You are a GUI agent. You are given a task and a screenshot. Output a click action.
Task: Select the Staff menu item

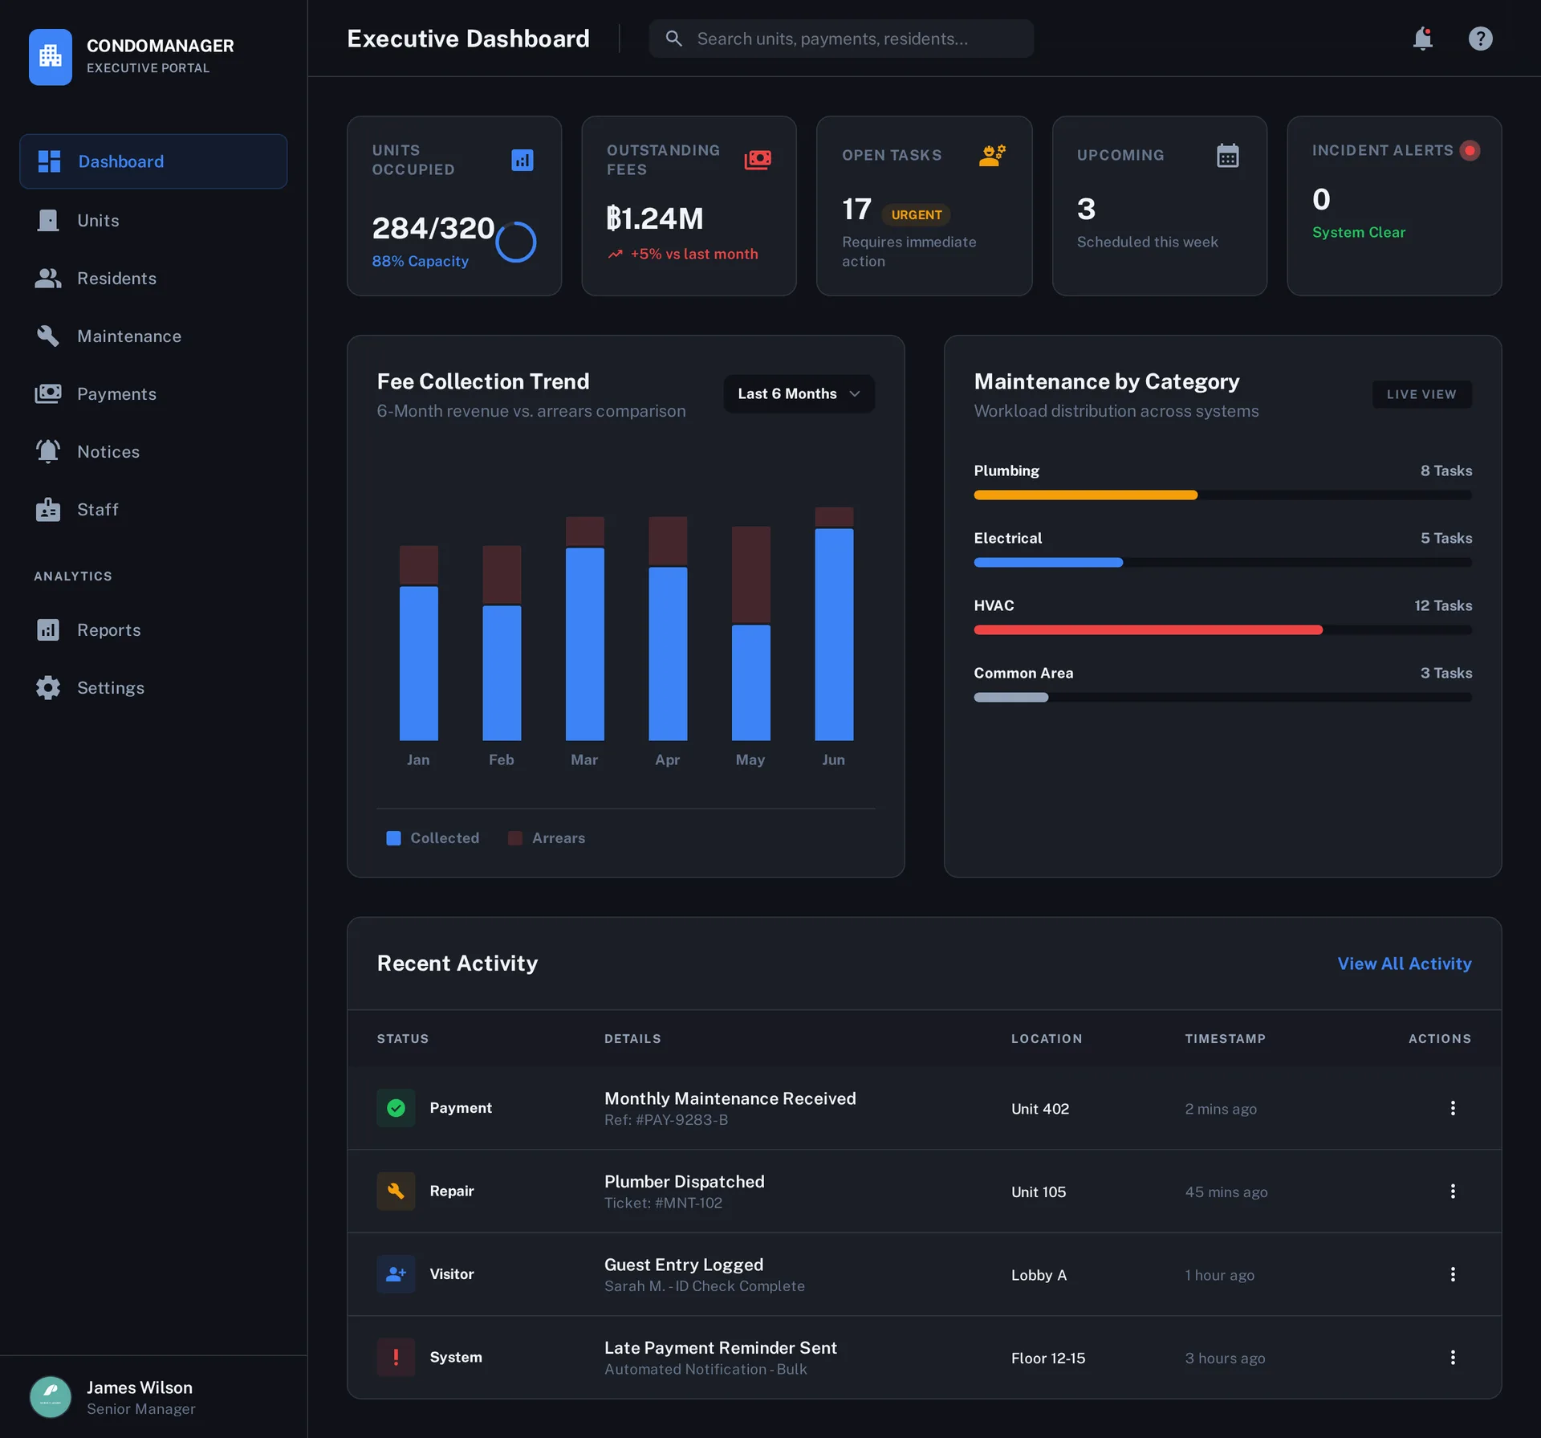pos(98,509)
